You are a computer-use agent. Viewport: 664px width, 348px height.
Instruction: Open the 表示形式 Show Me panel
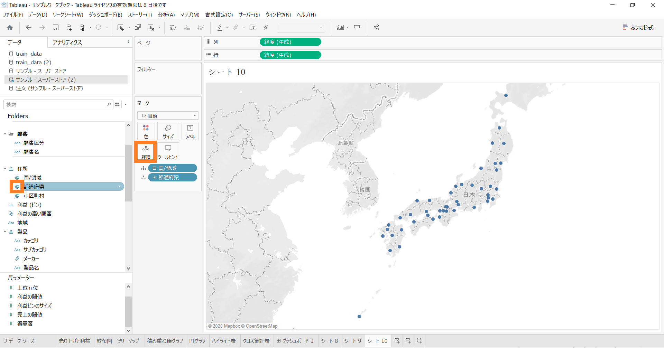point(638,28)
